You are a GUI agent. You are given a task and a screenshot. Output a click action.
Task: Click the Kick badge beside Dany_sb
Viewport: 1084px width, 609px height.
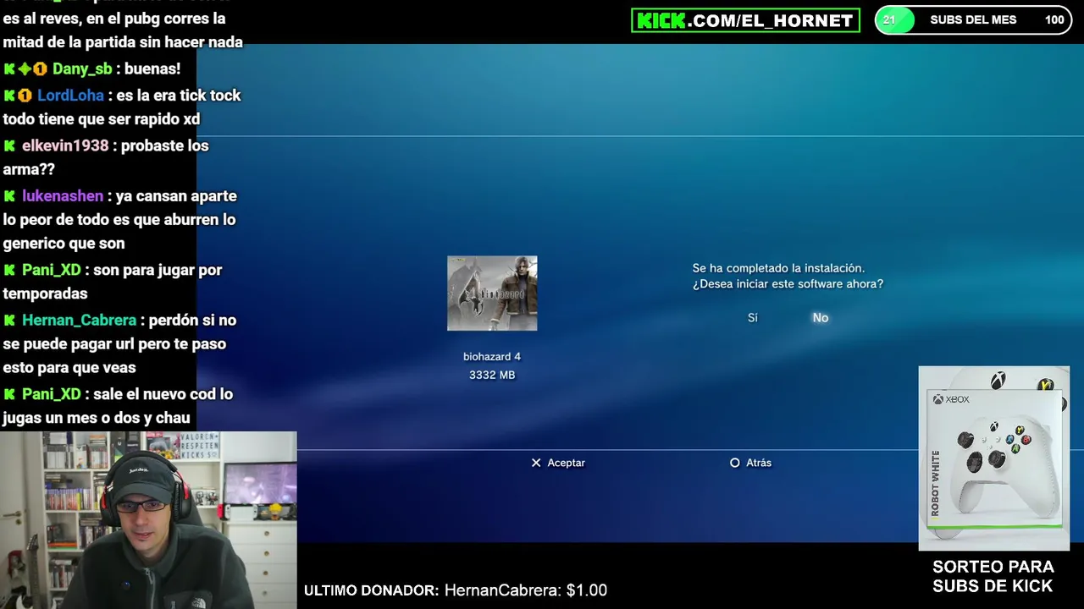coord(9,69)
